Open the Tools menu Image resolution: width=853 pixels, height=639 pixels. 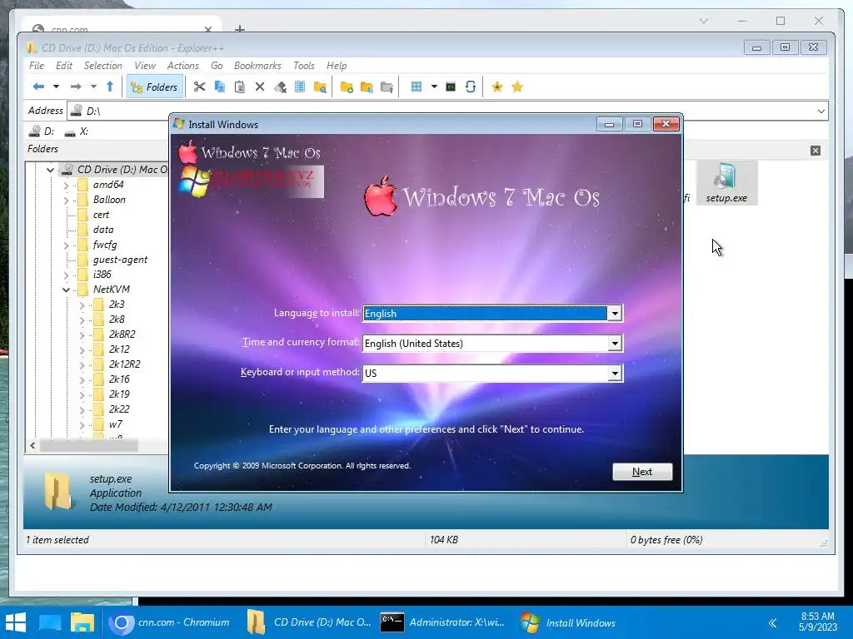[303, 66]
